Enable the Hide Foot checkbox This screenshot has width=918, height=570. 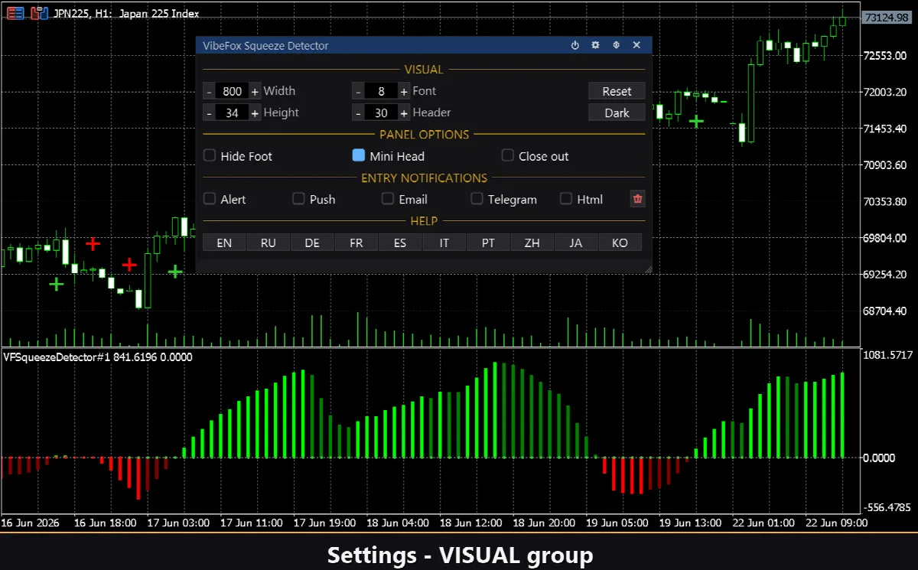pyautogui.click(x=209, y=155)
